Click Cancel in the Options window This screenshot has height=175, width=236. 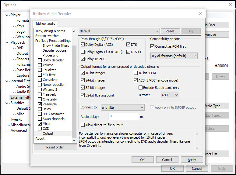(x=197, y=168)
